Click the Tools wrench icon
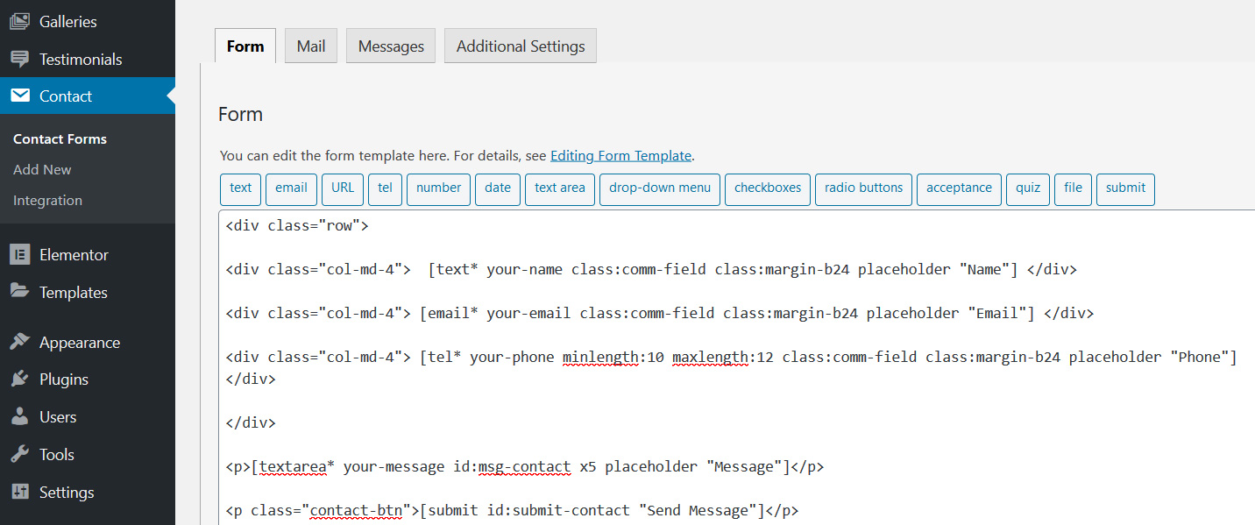The width and height of the screenshot is (1255, 525). (19, 454)
